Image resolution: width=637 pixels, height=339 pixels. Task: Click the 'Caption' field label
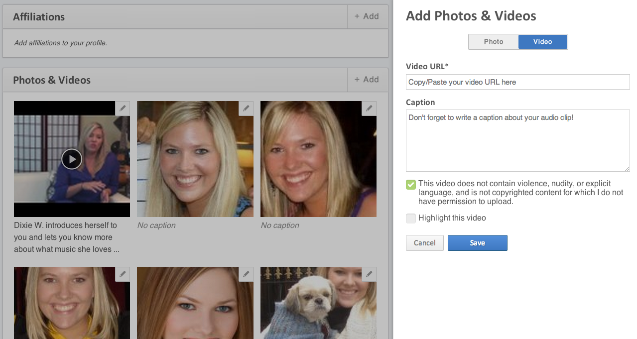(x=420, y=103)
